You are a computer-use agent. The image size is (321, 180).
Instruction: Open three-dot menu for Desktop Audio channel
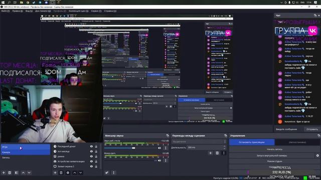click(x=166, y=148)
